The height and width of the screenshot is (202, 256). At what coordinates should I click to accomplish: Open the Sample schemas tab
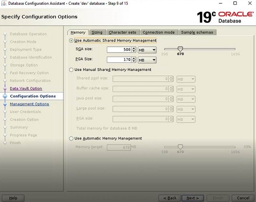(197, 33)
